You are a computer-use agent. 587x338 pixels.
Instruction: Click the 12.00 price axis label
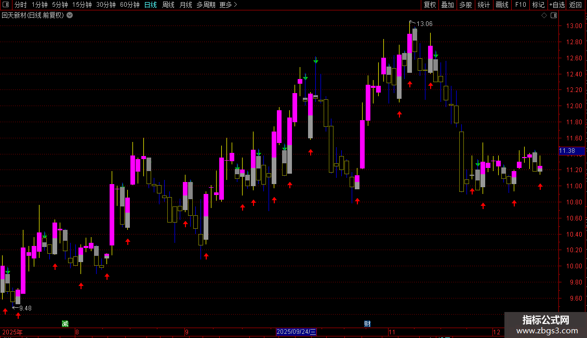coord(574,106)
